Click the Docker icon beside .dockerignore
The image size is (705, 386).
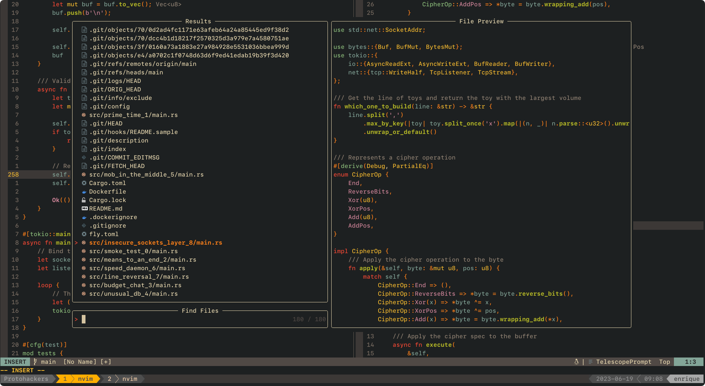pyautogui.click(x=84, y=217)
